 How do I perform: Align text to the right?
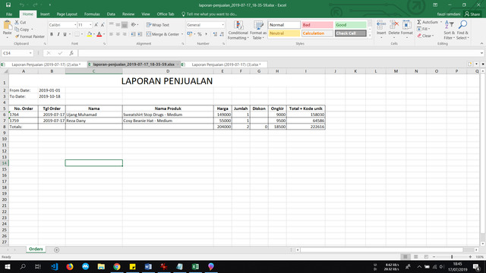tap(125, 34)
